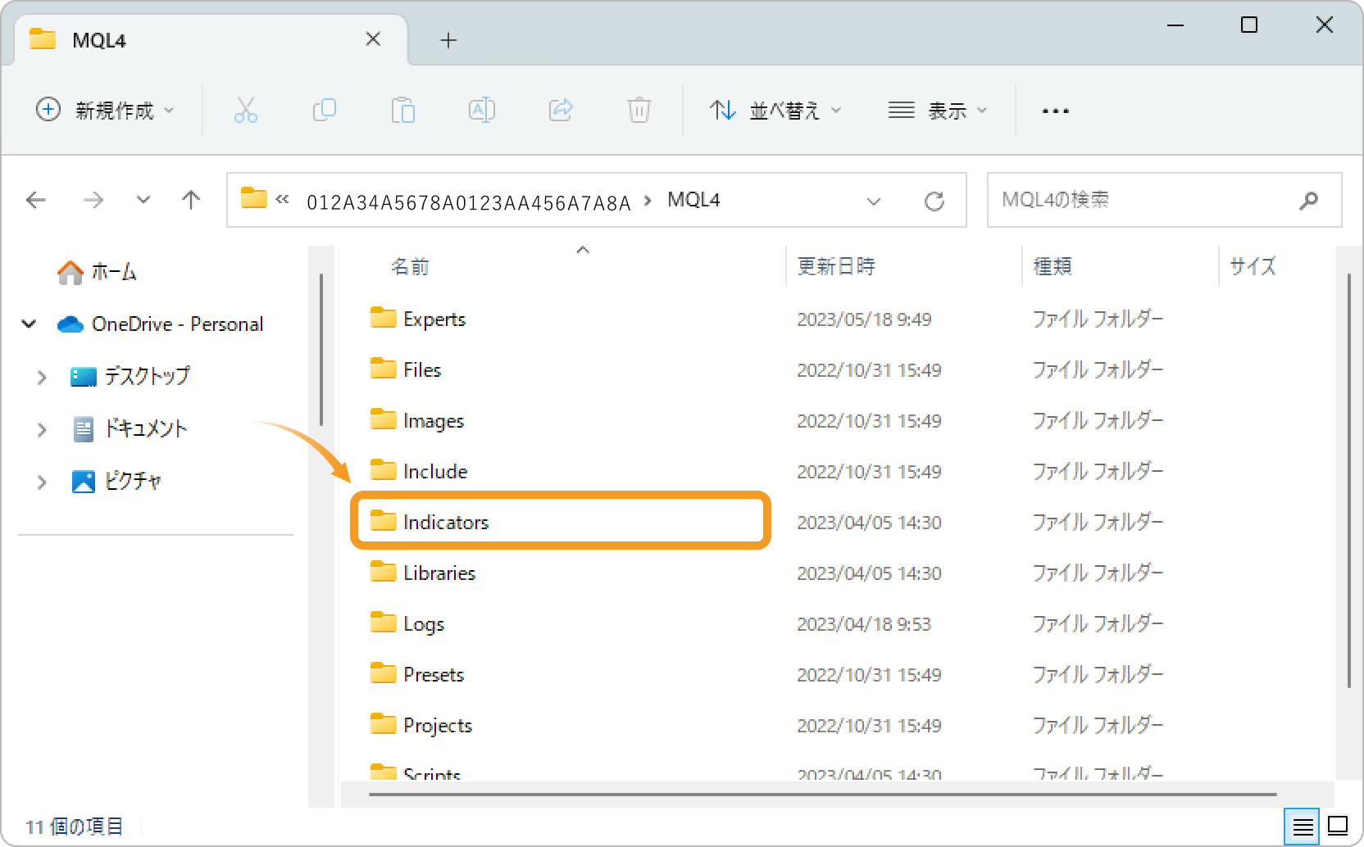
Task: Click the file list vertical scrollbar
Action: (1348, 480)
